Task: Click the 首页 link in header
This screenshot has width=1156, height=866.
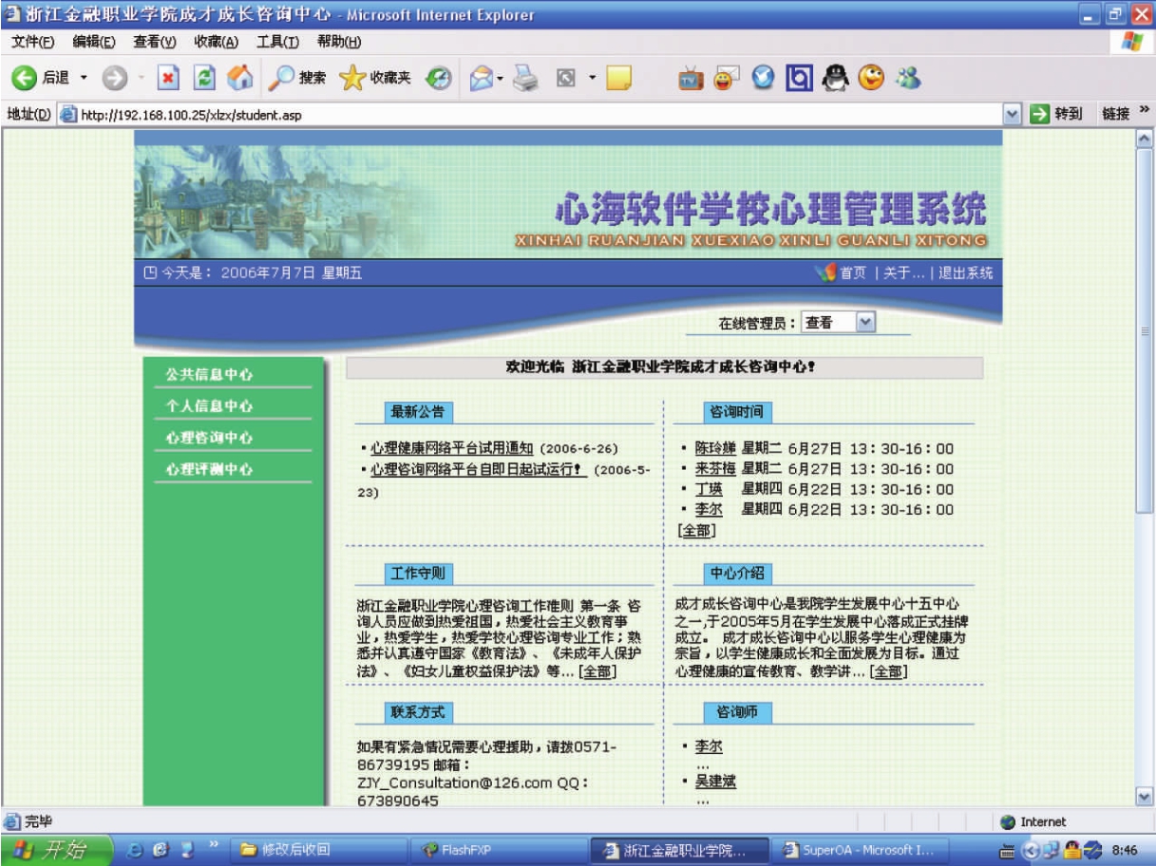Action: 852,273
